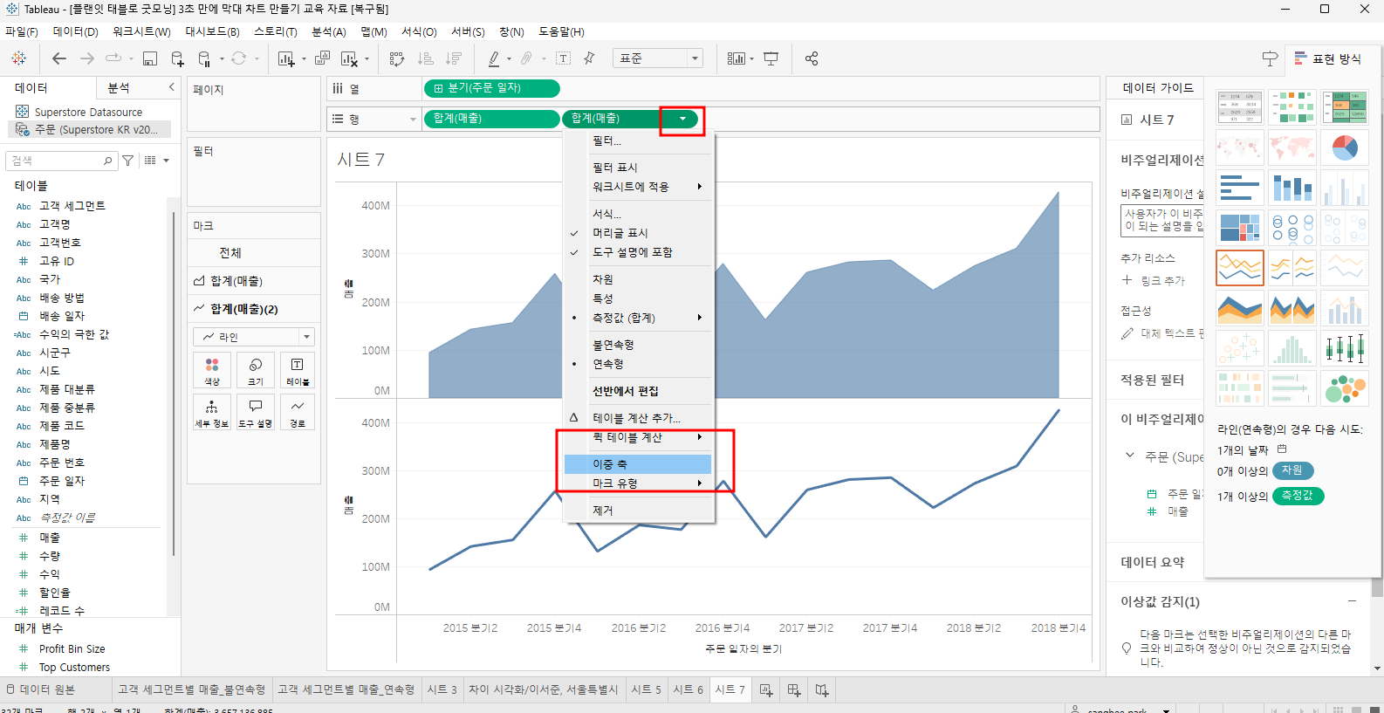Open the Tooltip mark card

pos(256,412)
